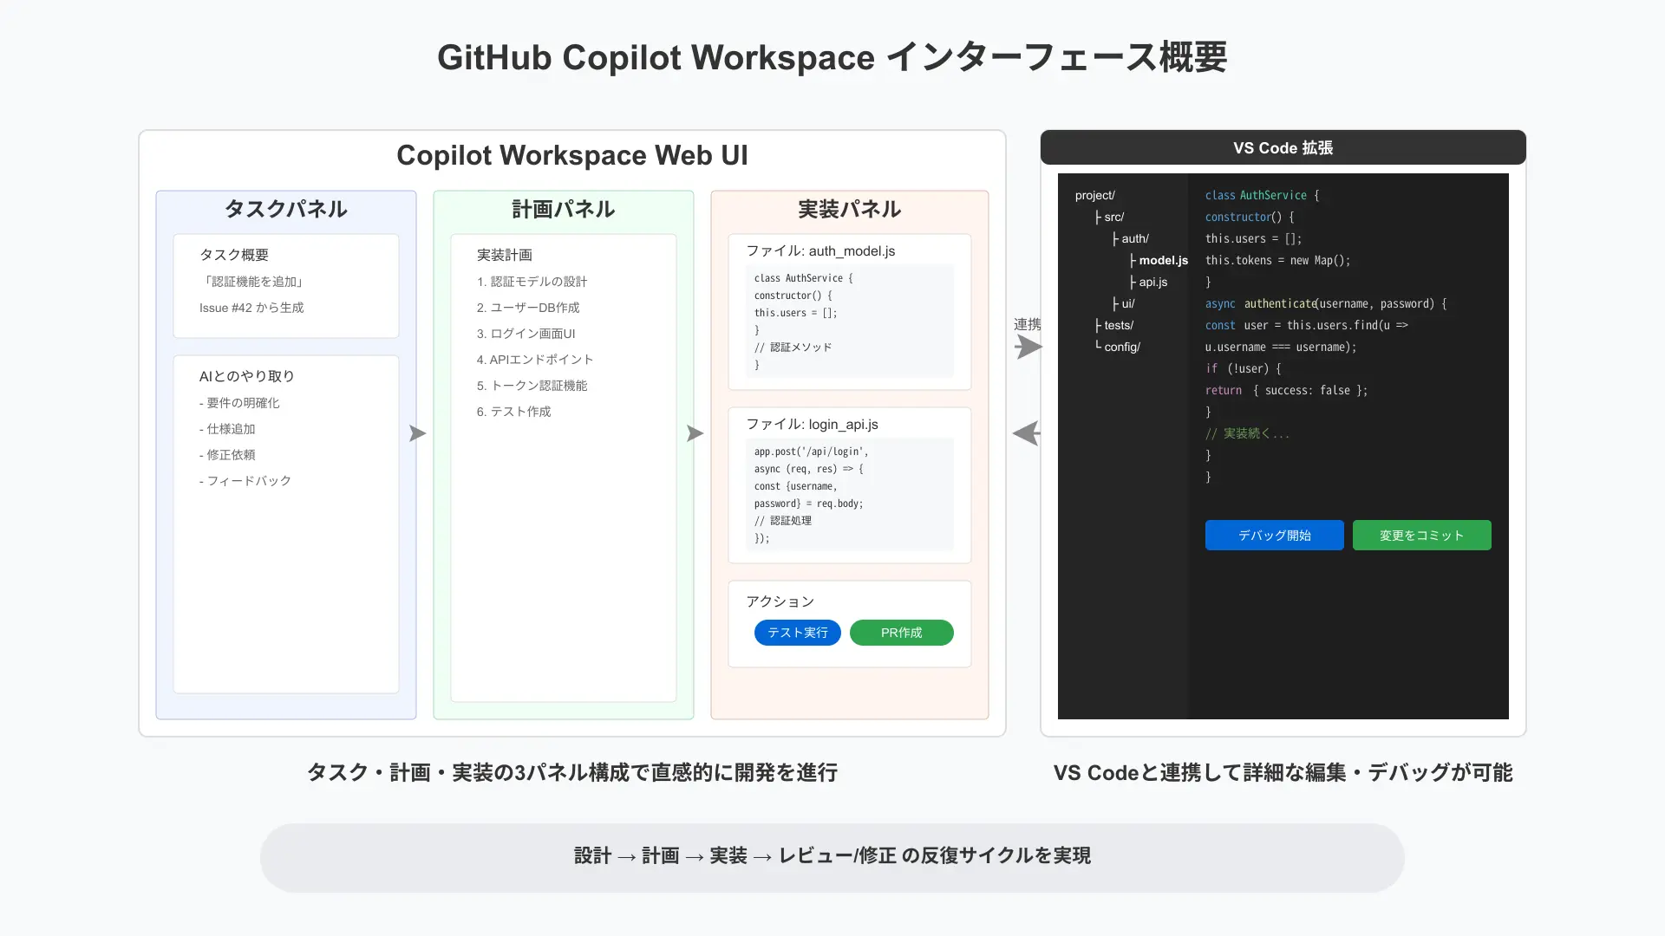
Task: Click the AIとのやり取り section title
Action: 247,376
